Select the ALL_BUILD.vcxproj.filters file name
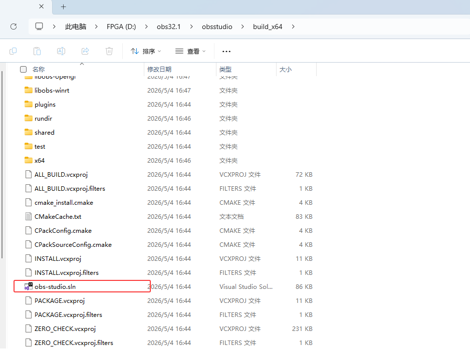Screen dimensions: 470x358 [x=70, y=188]
